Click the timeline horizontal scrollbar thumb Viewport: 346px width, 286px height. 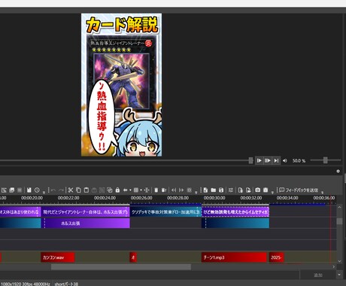tap(121, 267)
